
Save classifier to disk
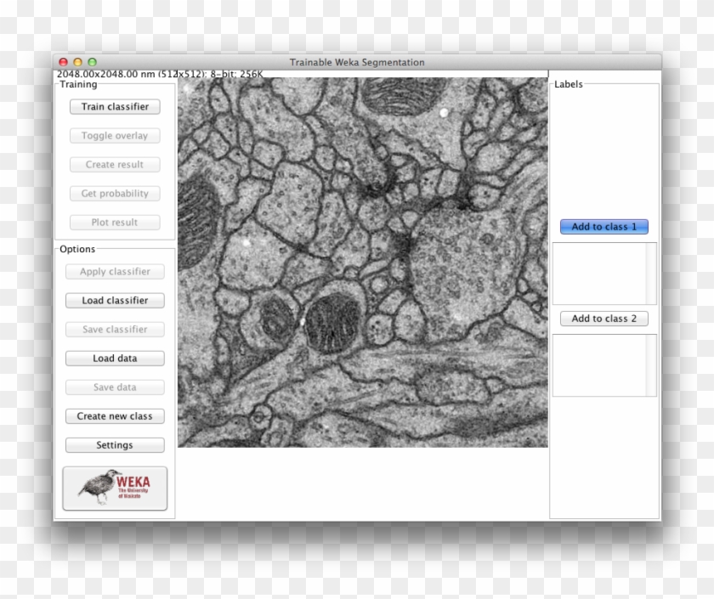(x=114, y=329)
